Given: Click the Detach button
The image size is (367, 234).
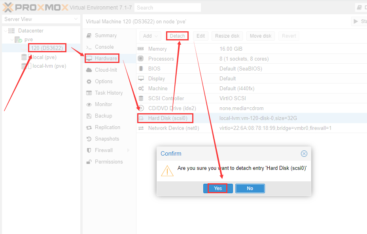Looking at the screenshot, I should pos(178,36).
